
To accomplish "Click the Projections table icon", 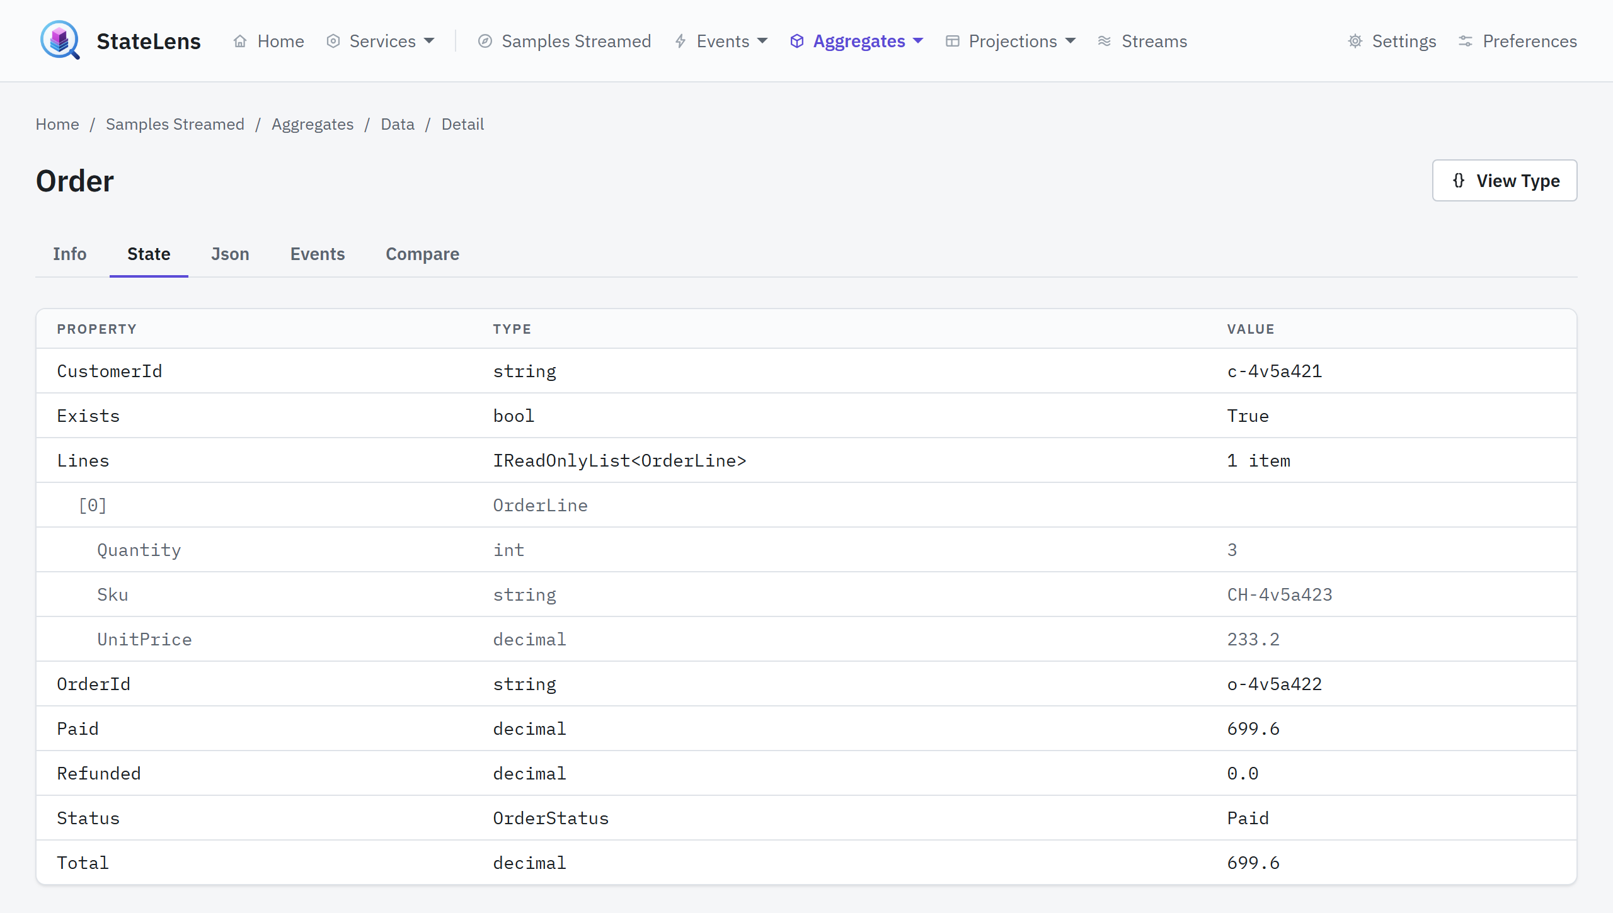I will click(x=953, y=42).
